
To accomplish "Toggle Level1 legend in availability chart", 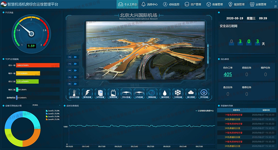I will point(51,111).
